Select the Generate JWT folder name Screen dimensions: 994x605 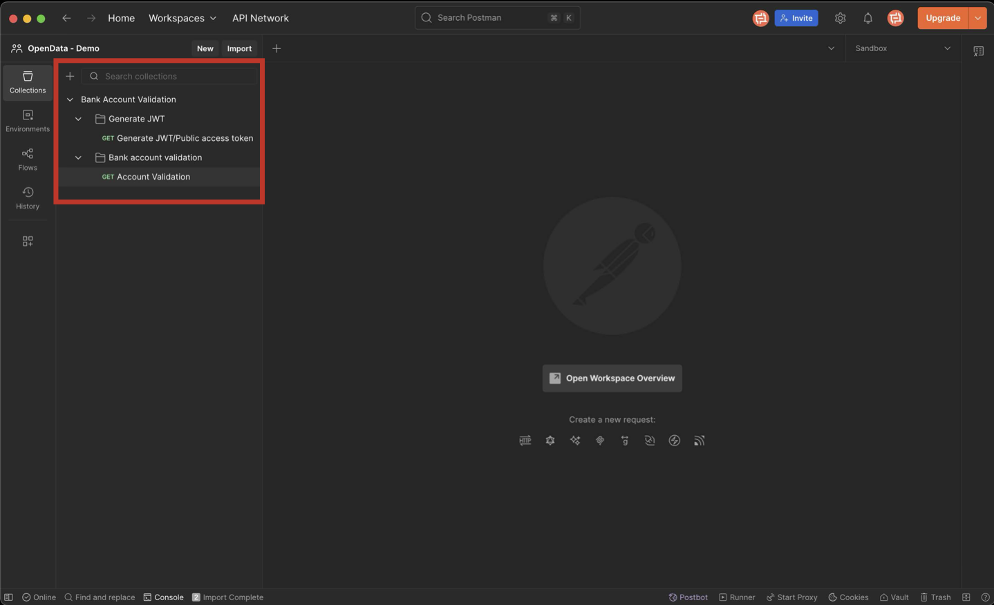click(x=136, y=119)
